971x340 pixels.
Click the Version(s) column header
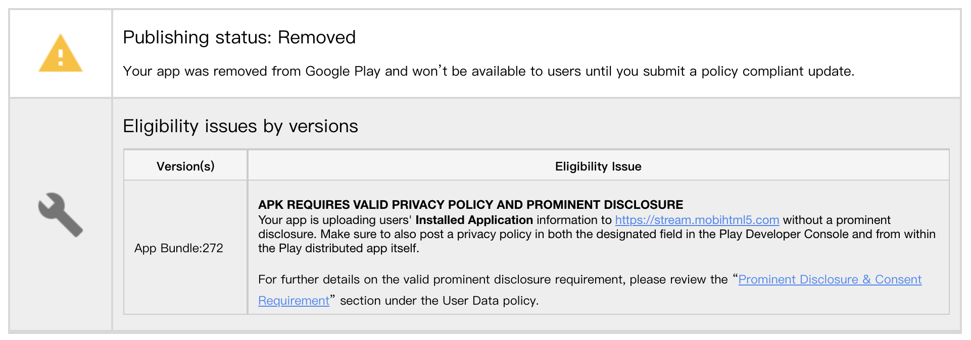(185, 166)
